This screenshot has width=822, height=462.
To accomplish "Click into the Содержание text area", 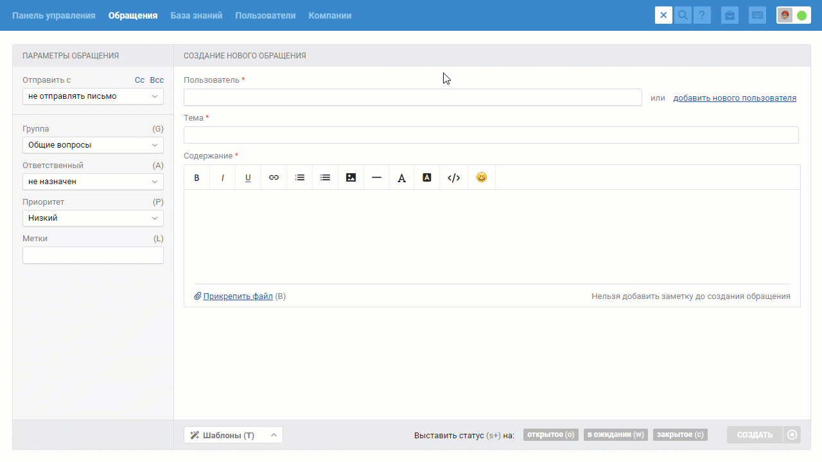I will click(492, 236).
